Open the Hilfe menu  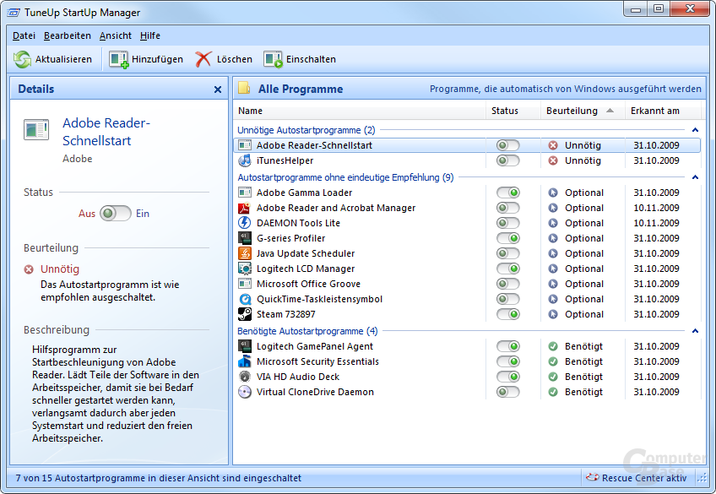coord(149,35)
